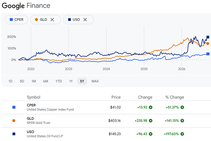Click United States Oil Fund LP text
The height and width of the screenshot is (141, 211).
[45, 136]
